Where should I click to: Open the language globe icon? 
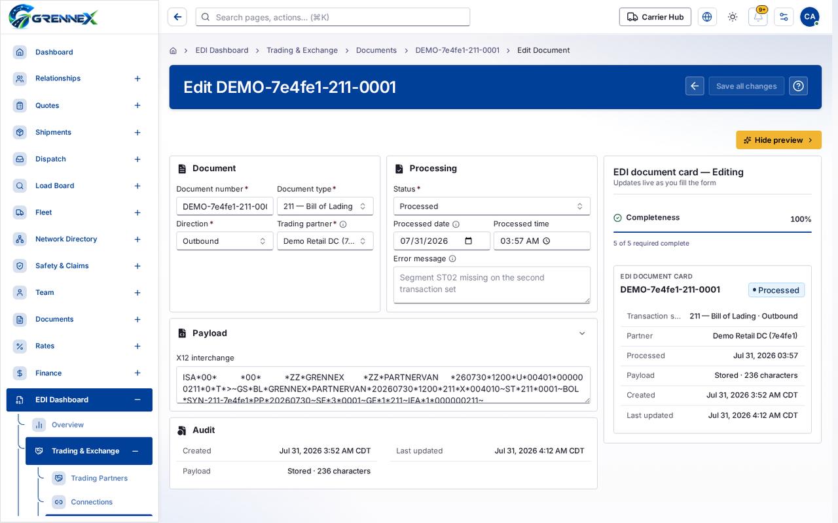tap(707, 17)
